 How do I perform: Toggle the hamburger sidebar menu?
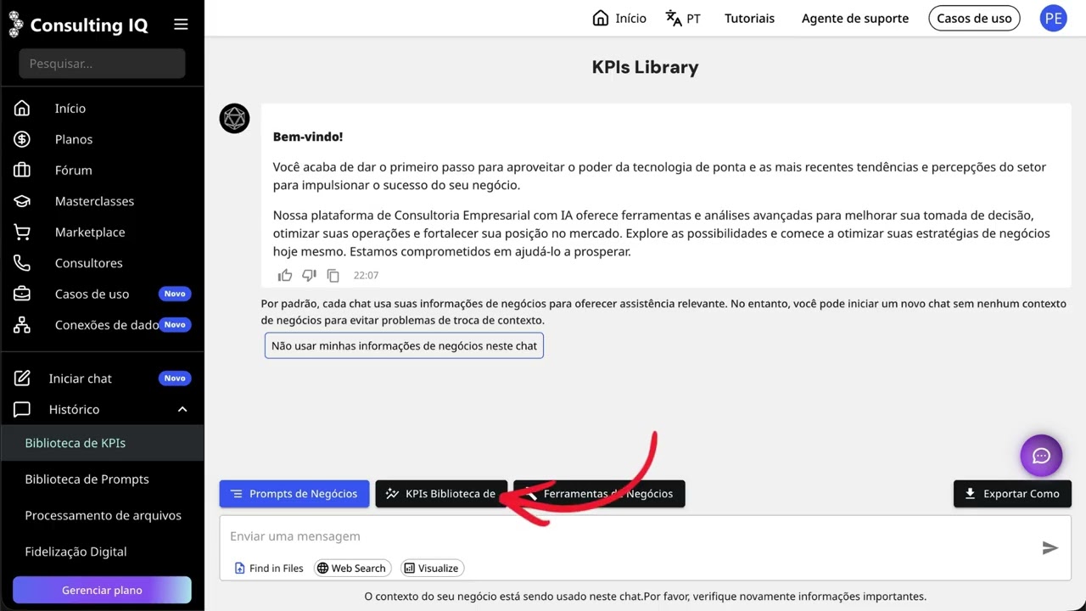click(181, 25)
